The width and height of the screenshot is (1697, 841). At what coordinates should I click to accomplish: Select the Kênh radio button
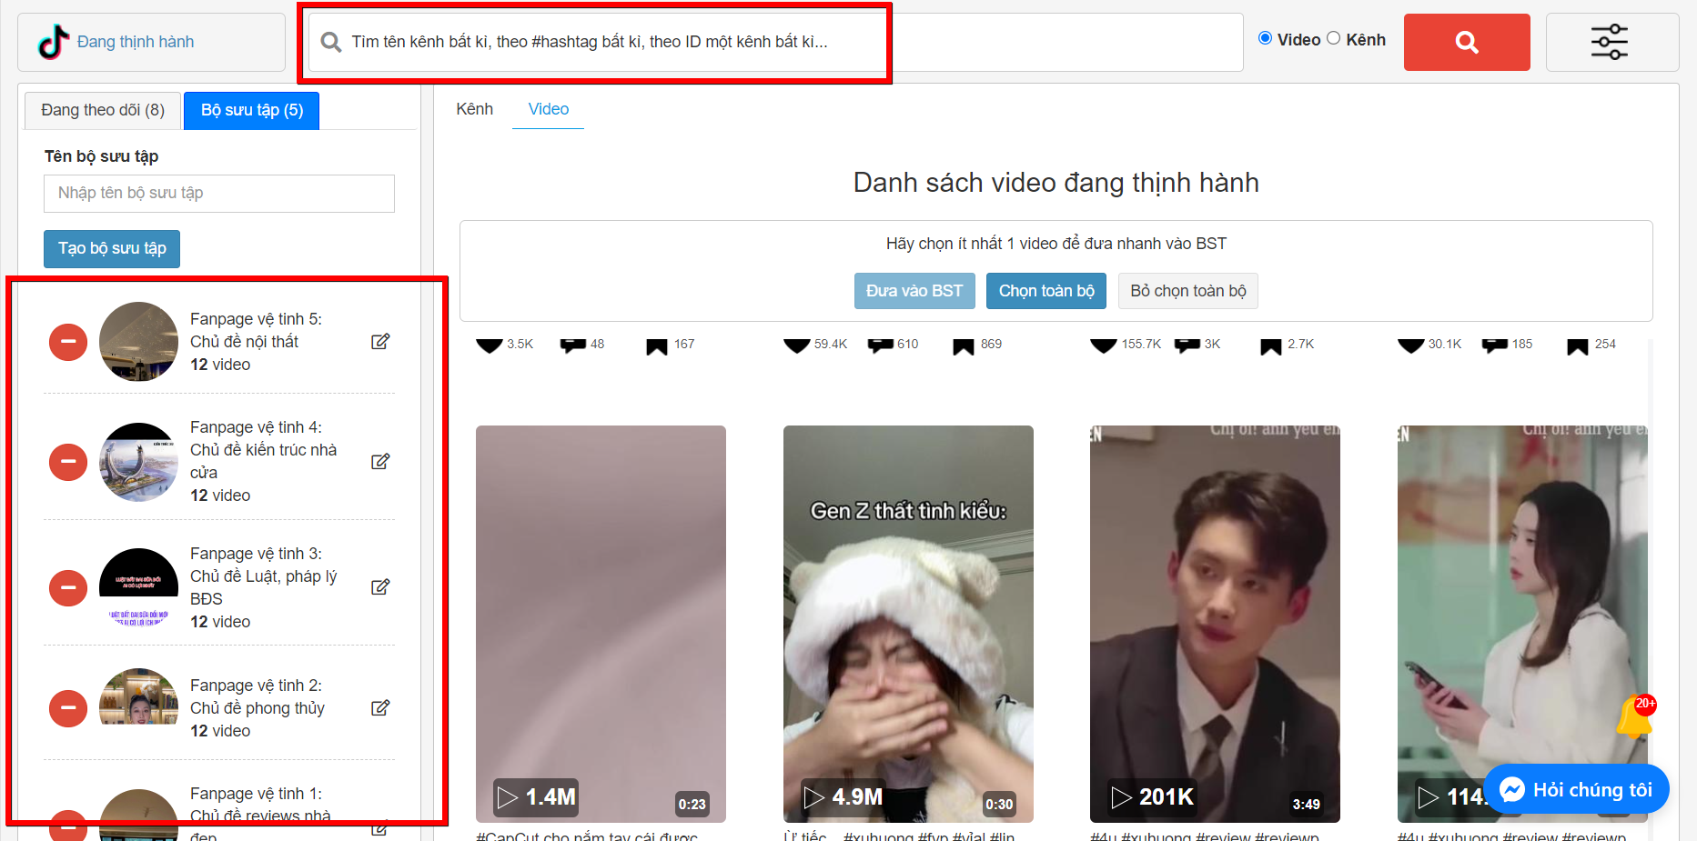pos(1334,38)
